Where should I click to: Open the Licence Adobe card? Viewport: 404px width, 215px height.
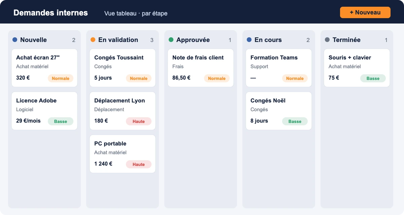44,111
